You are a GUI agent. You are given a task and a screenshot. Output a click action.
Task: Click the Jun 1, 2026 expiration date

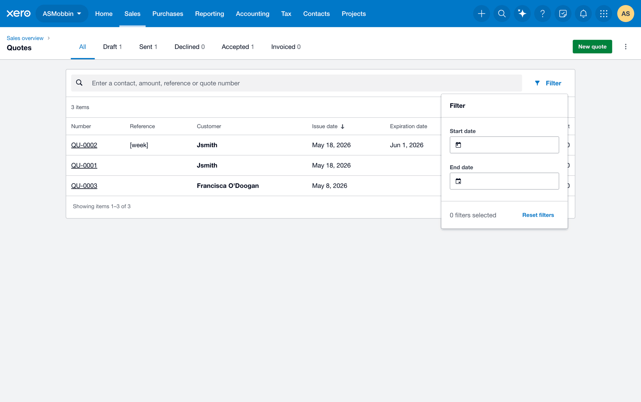click(x=407, y=145)
